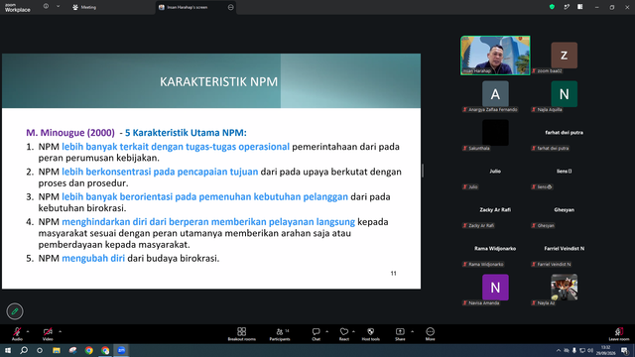Expand the Chat options arrow
The width and height of the screenshot is (635, 357).
pyautogui.click(x=326, y=331)
